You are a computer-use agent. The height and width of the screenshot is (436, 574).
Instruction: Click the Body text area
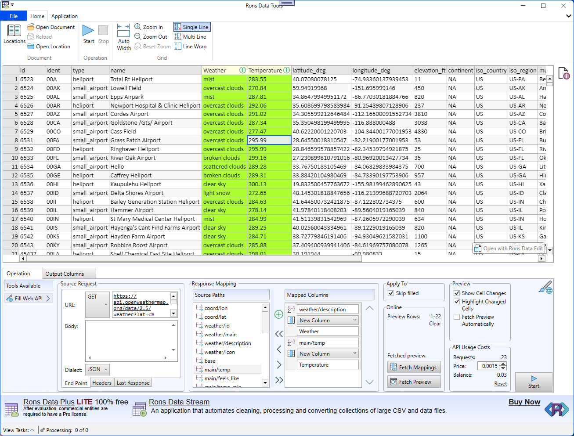click(131, 341)
